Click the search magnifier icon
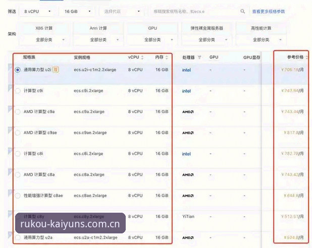Image resolution: width=312 pixels, height=248 pixels. coord(242,11)
